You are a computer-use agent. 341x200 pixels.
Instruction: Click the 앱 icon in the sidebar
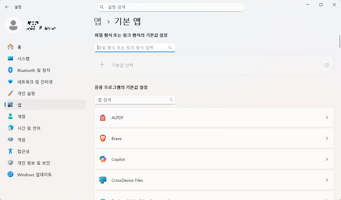tap(10, 105)
